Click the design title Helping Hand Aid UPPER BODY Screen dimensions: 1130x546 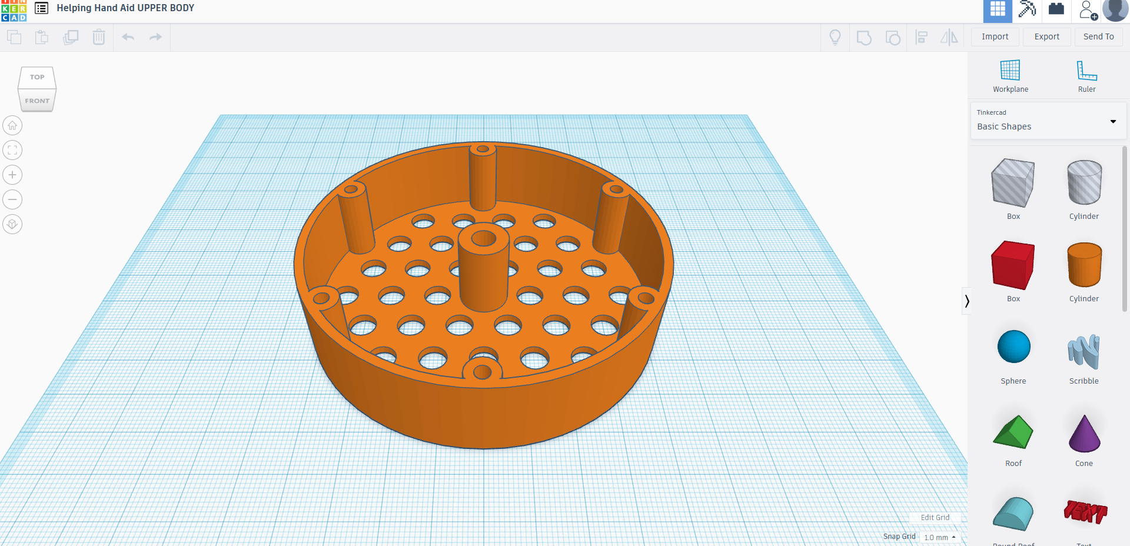tap(125, 8)
